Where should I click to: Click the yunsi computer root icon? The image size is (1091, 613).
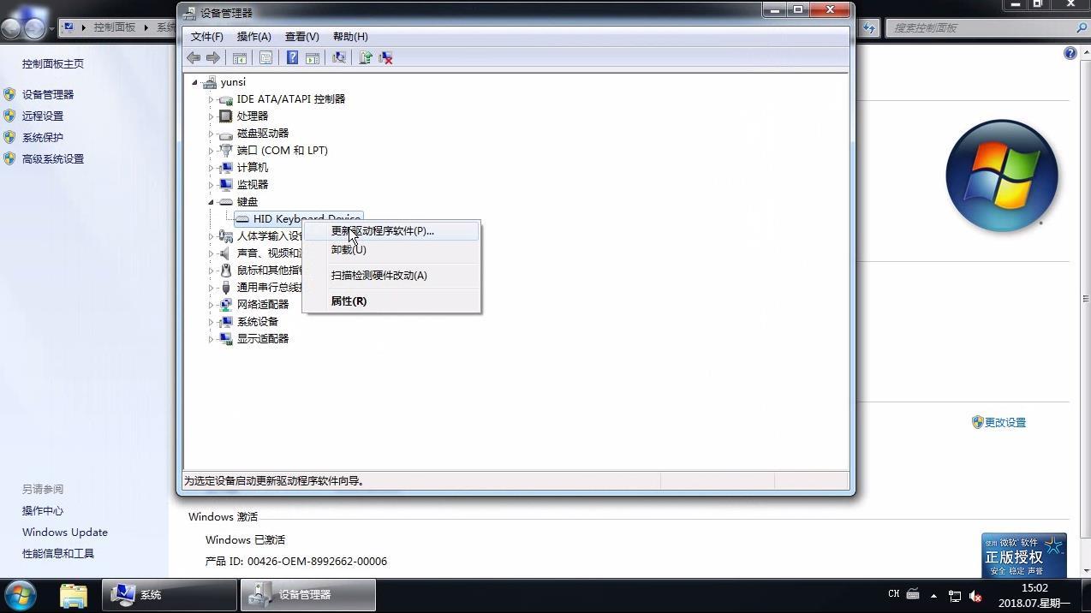(x=210, y=82)
